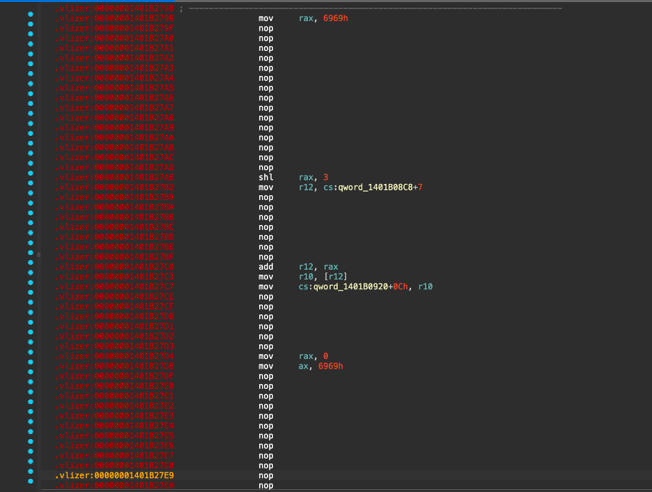Click the 'rax, 0' operands
The width and height of the screenshot is (652, 492).
click(x=313, y=356)
